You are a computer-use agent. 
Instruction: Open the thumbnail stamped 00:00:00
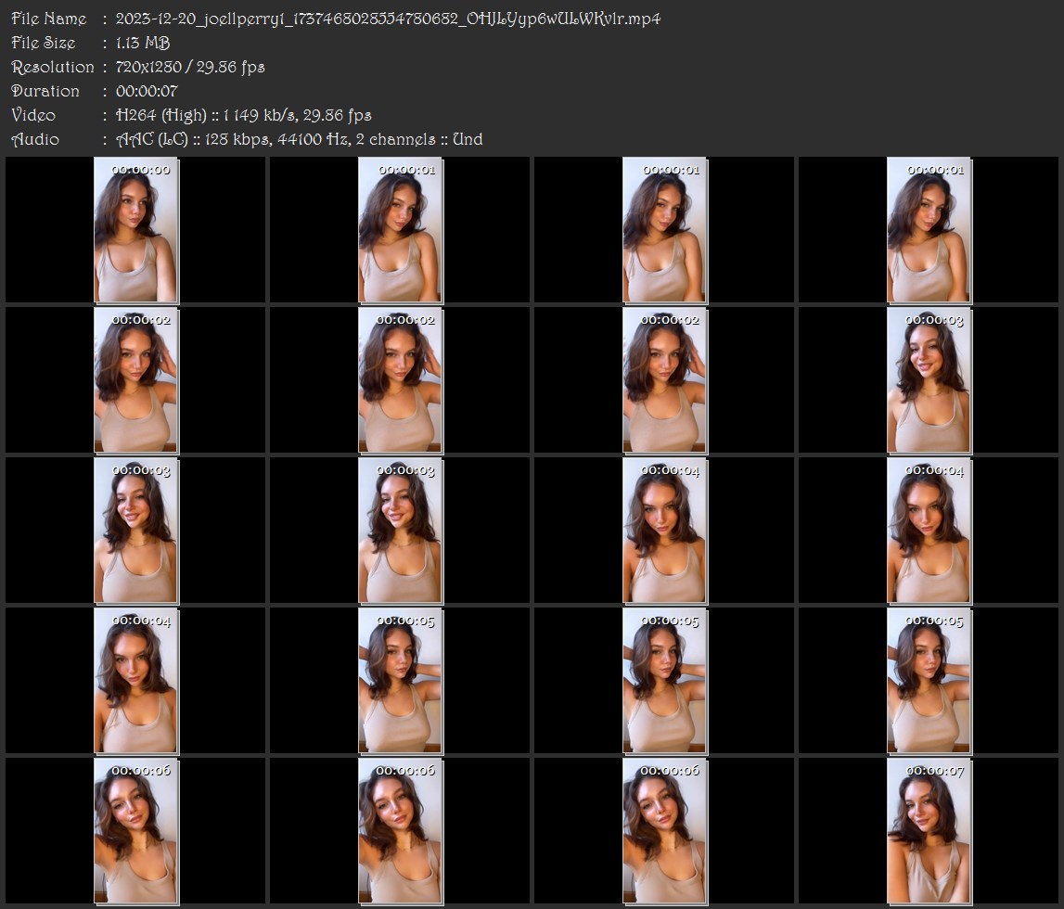pos(135,230)
